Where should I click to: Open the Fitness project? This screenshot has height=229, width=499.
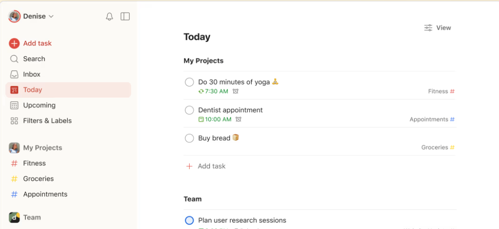tap(34, 163)
